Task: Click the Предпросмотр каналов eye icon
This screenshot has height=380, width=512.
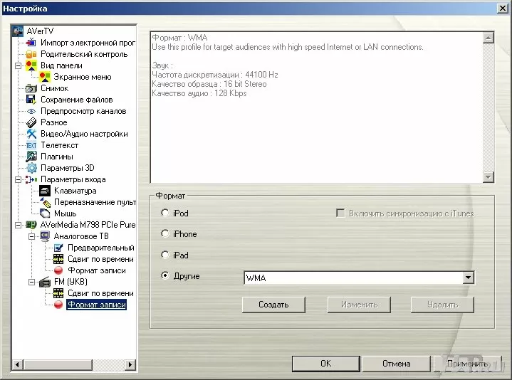Action: (x=31, y=111)
